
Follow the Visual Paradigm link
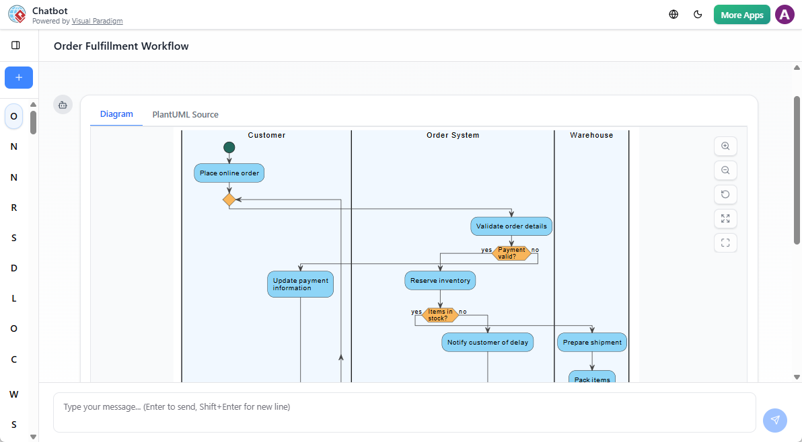pyautogui.click(x=97, y=21)
